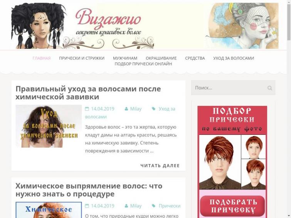The image size is (291, 218).
Task: Click the large red-haired hairstyle photo in banner
Action: (x=220, y=162)
